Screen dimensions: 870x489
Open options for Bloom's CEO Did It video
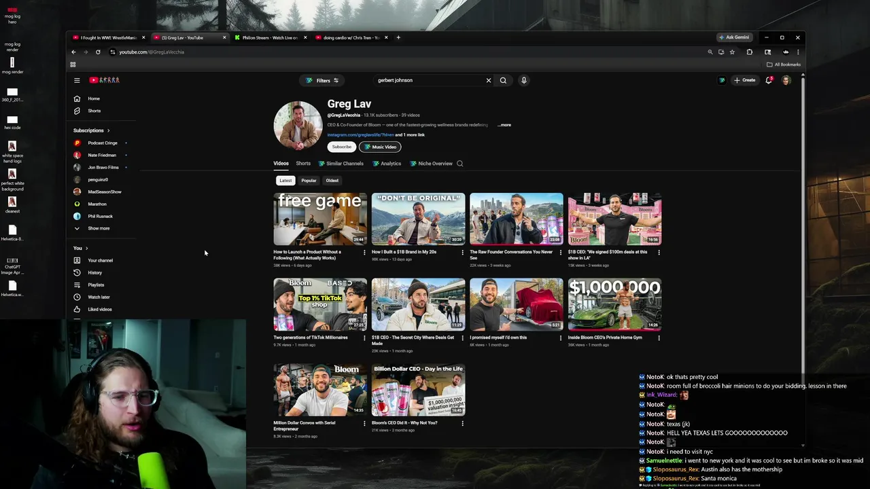pyautogui.click(x=462, y=423)
